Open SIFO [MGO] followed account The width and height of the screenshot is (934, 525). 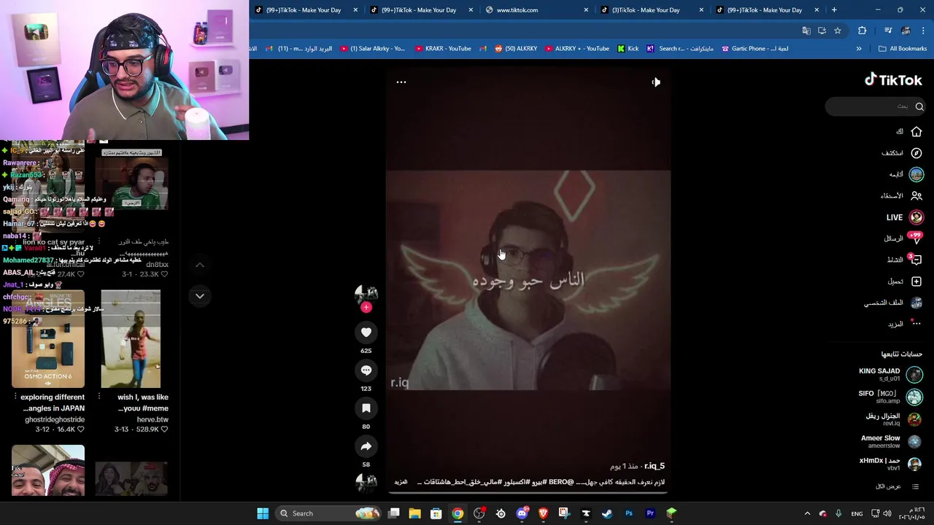coord(890,397)
